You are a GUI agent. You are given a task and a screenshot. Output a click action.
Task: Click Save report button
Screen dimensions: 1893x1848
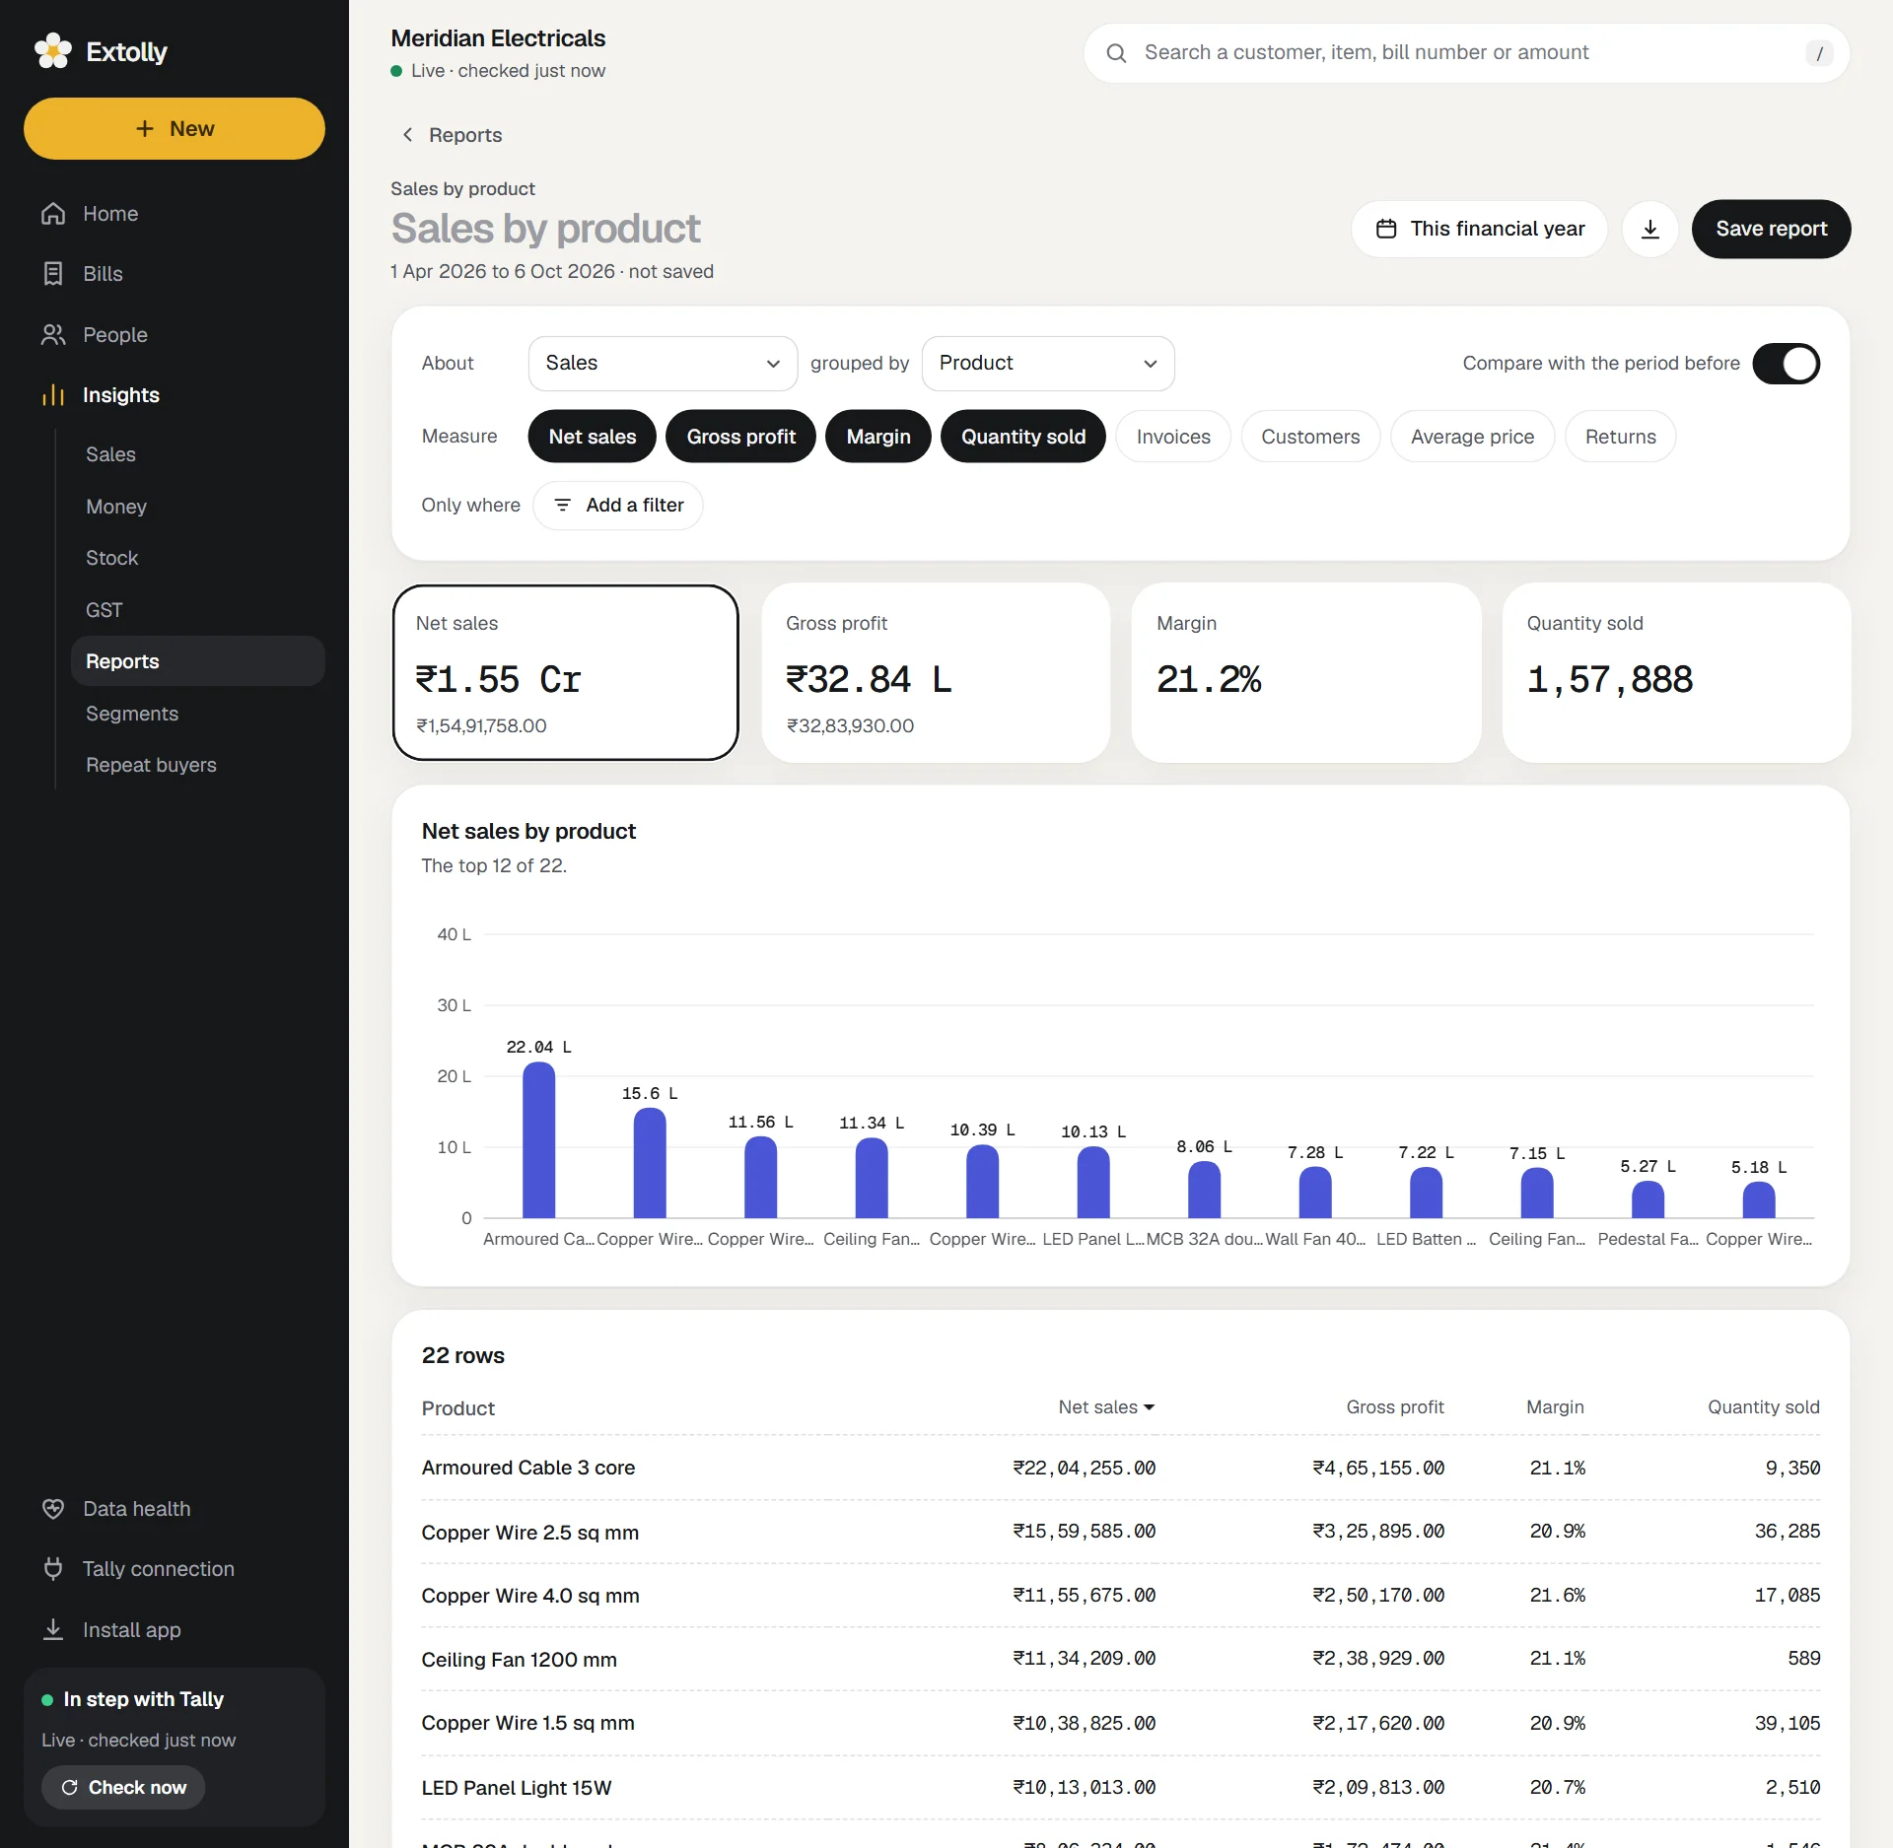(1771, 230)
